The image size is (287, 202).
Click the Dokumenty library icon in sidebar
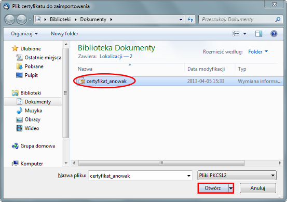click(19, 102)
